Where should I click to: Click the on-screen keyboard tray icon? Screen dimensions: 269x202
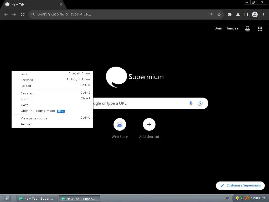(227, 198)
